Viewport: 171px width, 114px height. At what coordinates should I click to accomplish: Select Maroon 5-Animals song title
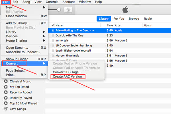(x=67, y=56)
